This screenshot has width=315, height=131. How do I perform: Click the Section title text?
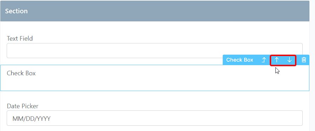[x=16, y=11]
